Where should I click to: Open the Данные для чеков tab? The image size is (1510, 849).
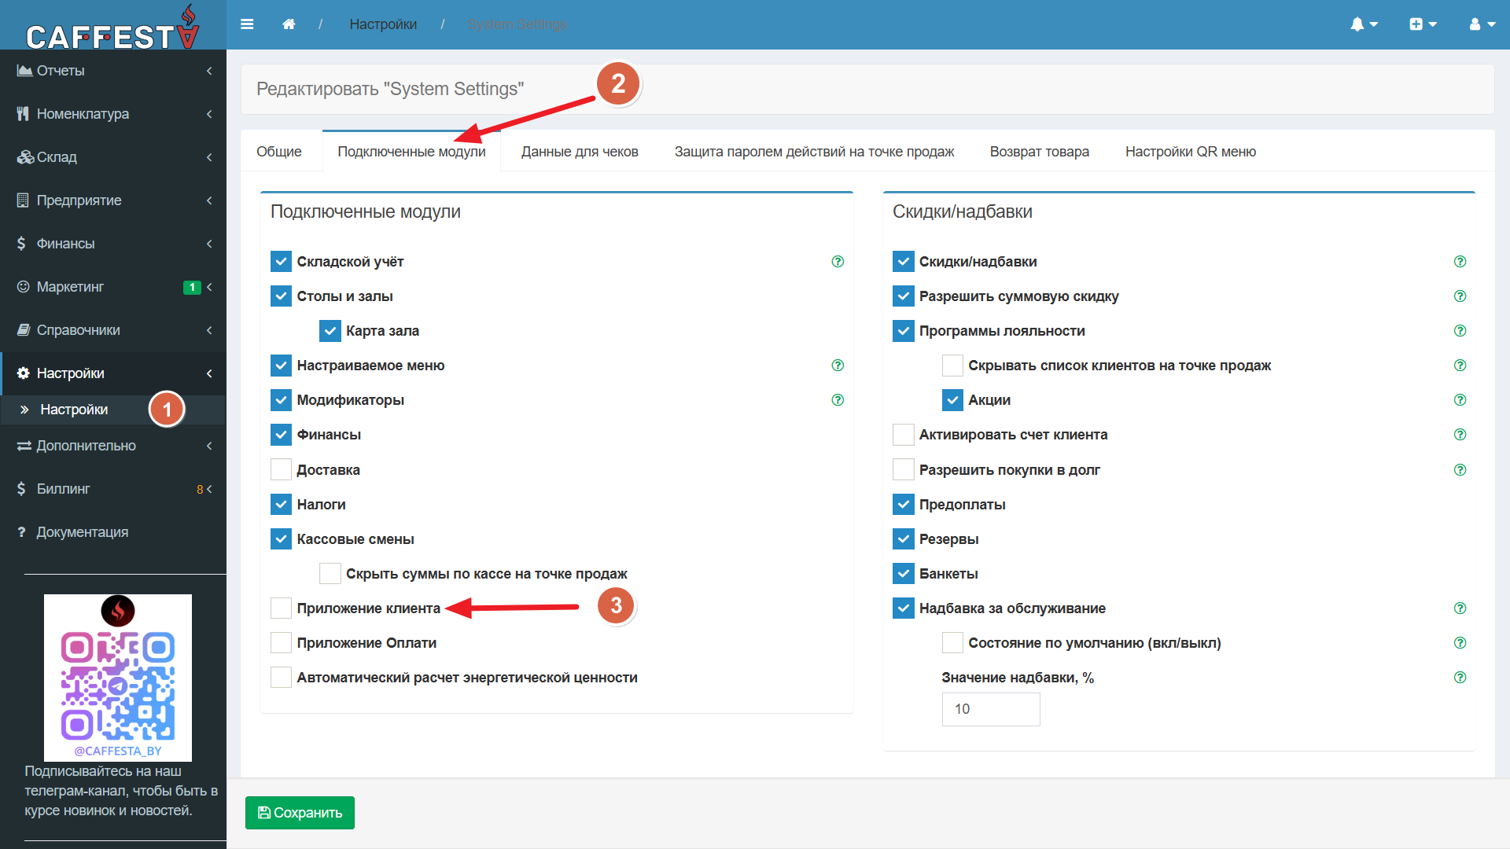pos(580,152)
